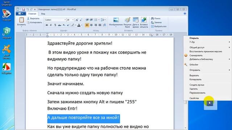Open the line spacing options
Image resolution: width=232 pixels, height=130 pixels.
103,20
